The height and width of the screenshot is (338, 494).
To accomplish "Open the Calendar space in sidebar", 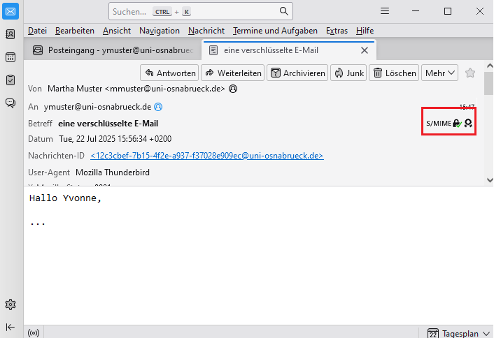I will pyautogui.click(x=10, y=57).
